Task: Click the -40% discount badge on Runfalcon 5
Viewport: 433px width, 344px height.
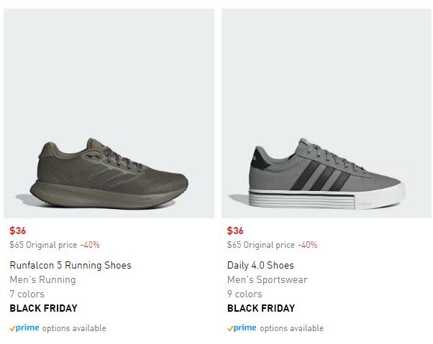Action: pyautogui.click(x=90, y=245)
